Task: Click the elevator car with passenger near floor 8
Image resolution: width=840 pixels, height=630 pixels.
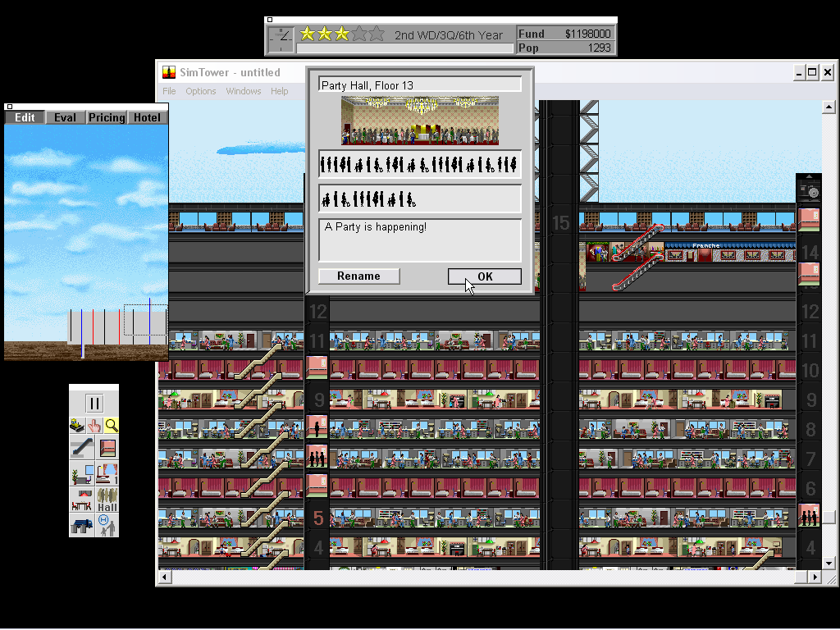Action: click(317, 427)
